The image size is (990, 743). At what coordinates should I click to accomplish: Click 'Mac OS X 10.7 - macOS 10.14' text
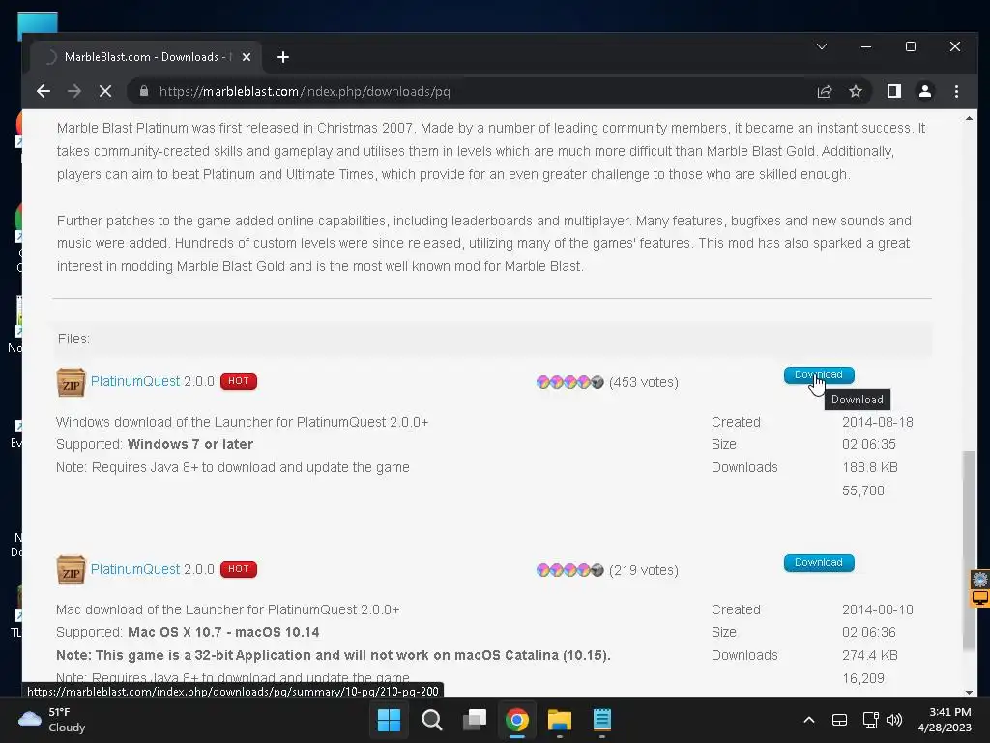(x=223, y=632)
